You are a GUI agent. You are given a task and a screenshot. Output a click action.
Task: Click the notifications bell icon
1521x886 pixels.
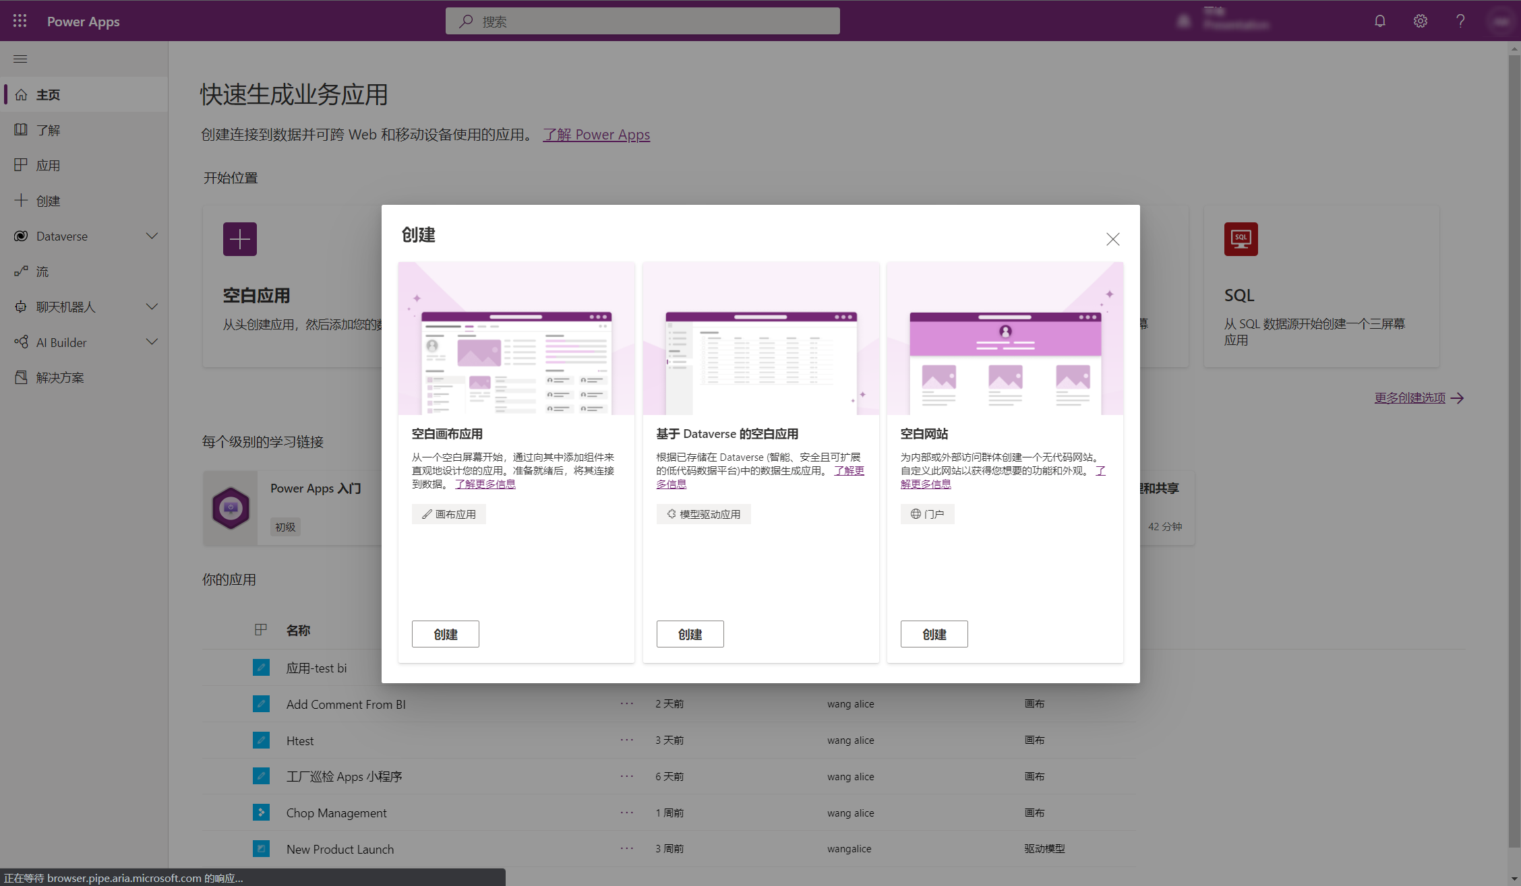pyautogui.click(x=1379, y=21)
